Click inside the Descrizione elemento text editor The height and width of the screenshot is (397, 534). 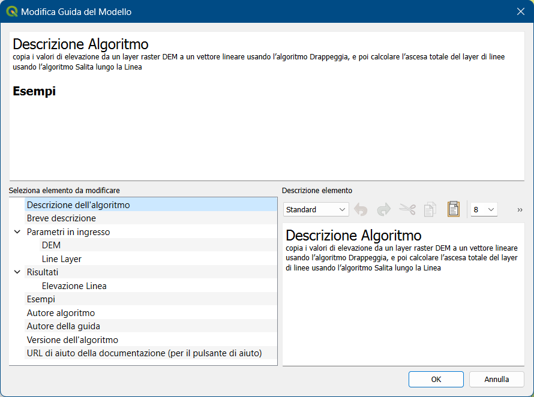click(x=403, y=294)
